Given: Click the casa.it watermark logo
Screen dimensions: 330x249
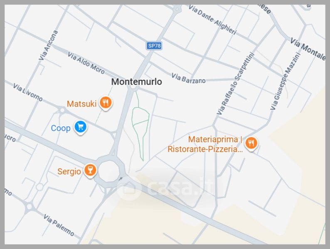Looking at the screenshot, I should [x=166, y=187].
